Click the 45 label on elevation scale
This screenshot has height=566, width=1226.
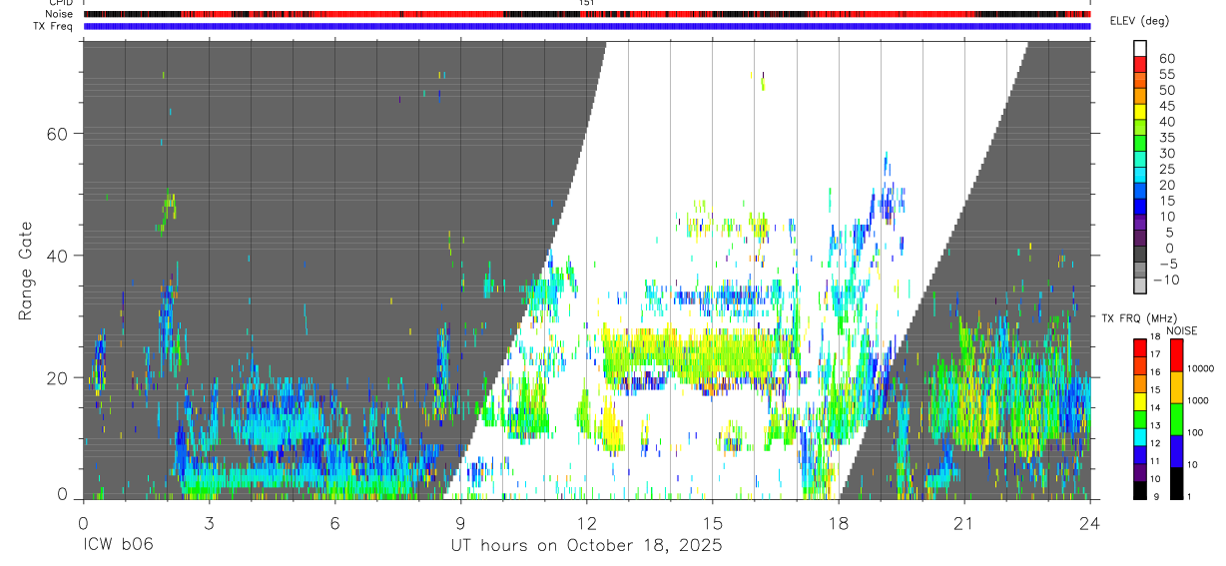click(1166, 106)
